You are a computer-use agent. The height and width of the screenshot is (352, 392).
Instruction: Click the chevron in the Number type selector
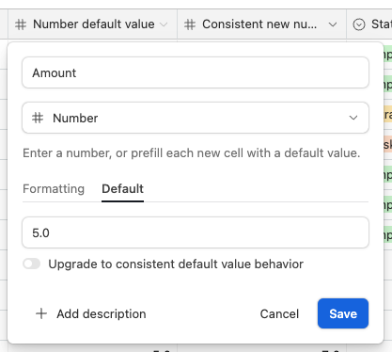click(353, 118)
